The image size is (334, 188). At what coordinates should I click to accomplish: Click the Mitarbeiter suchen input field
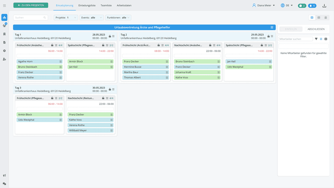point(296,39)
